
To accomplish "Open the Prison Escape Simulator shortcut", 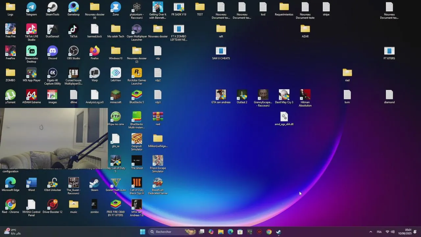I will (158, 164).
